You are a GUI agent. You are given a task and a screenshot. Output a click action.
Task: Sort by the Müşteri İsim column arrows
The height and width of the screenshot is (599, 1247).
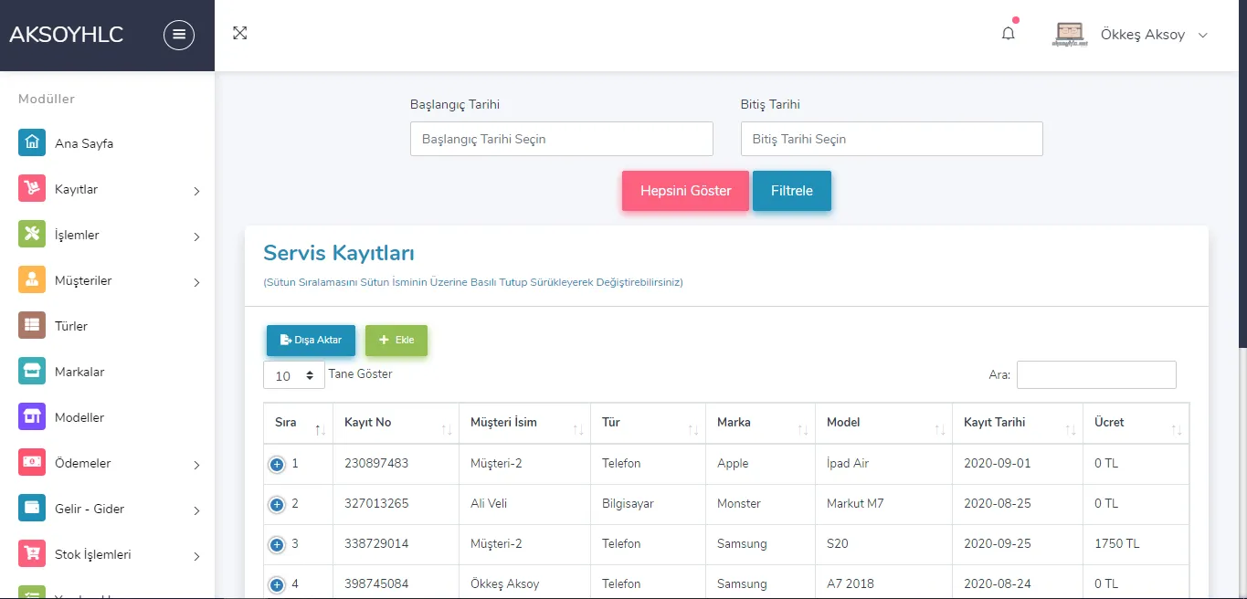point(578,429)
